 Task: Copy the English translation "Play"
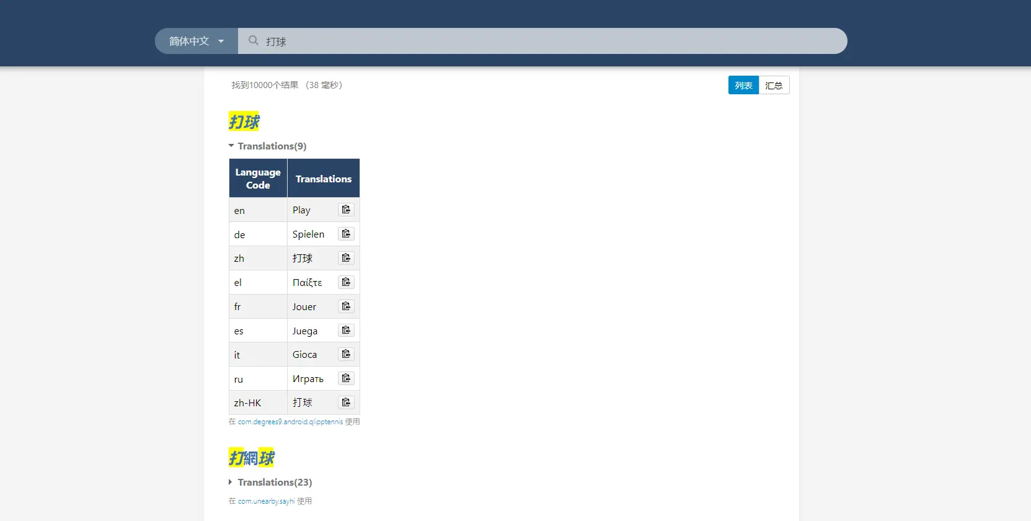pos(346,210)
